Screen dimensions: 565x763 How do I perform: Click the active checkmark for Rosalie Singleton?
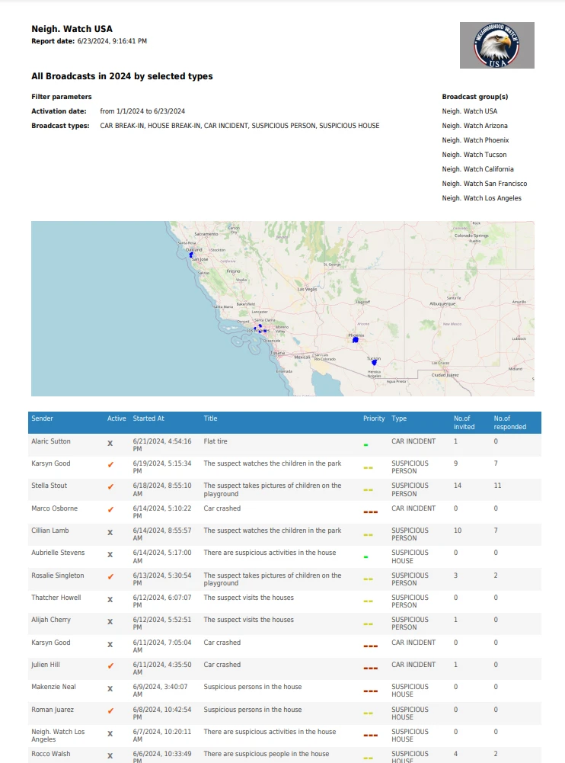coord(110,577)
